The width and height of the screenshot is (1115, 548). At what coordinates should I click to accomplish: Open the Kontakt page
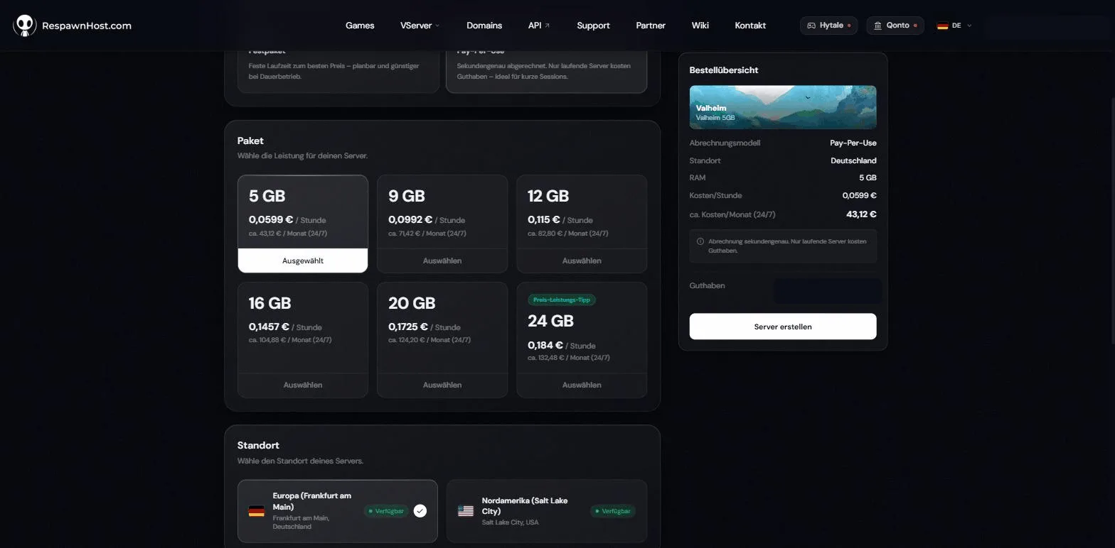click(750, 26)
